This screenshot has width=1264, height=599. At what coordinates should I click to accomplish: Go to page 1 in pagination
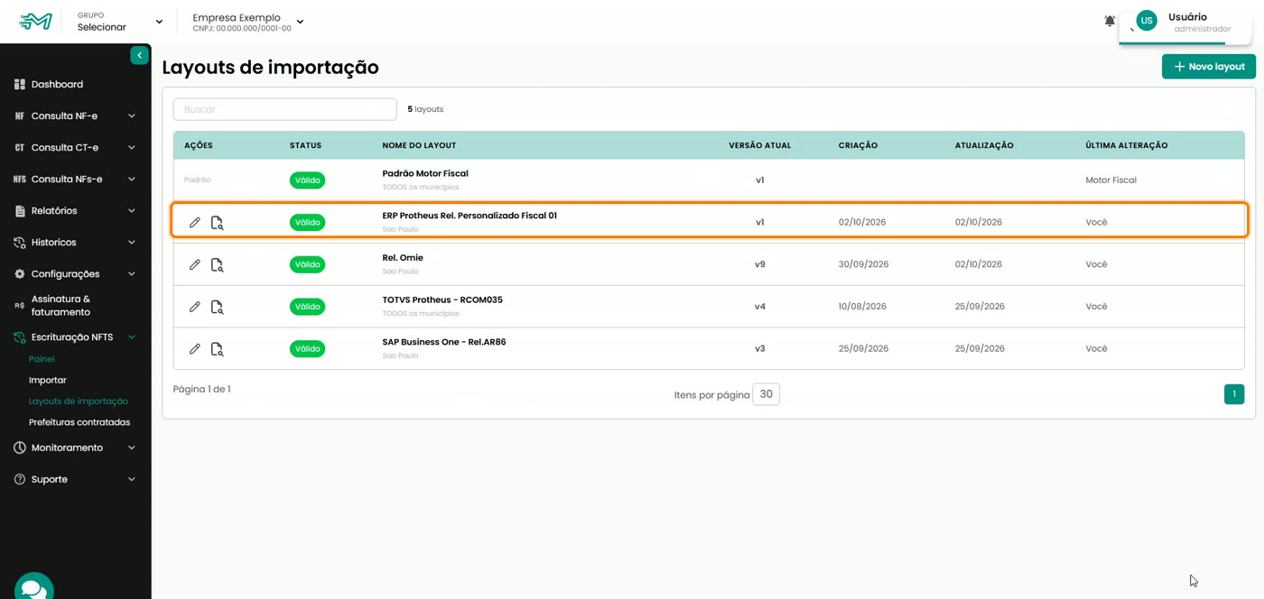coord(1234,394)
